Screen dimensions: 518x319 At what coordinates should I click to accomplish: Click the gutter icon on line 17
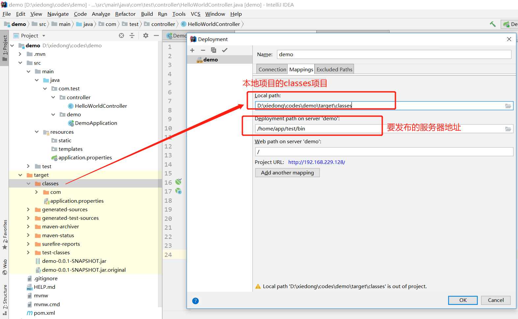[x=178, y=191]
